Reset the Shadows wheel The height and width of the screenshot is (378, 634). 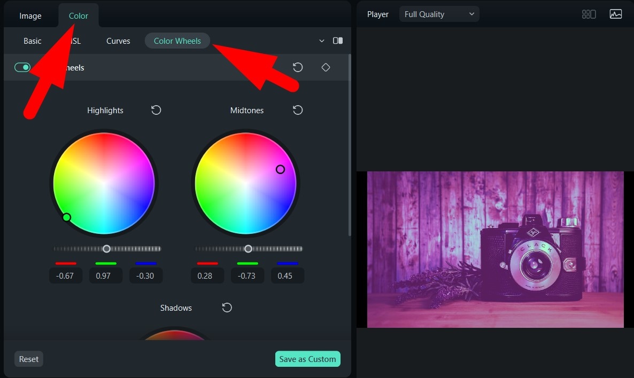click(x=227, y=308)
